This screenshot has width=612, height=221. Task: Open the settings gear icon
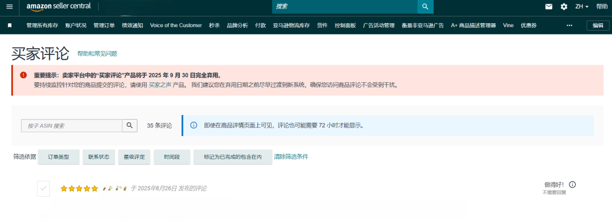[564, 7]
